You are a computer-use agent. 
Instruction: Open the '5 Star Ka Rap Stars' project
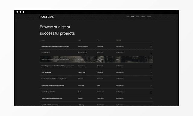pyautogui.click(x=46, y=72)
